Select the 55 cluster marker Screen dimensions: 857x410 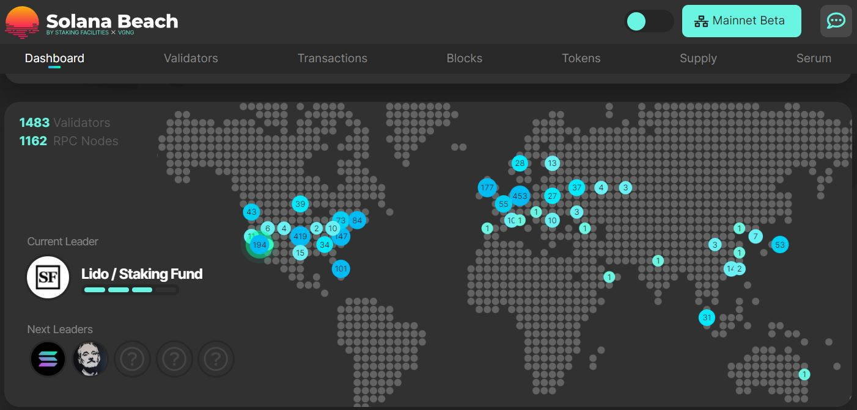click(x=503, y=204)
